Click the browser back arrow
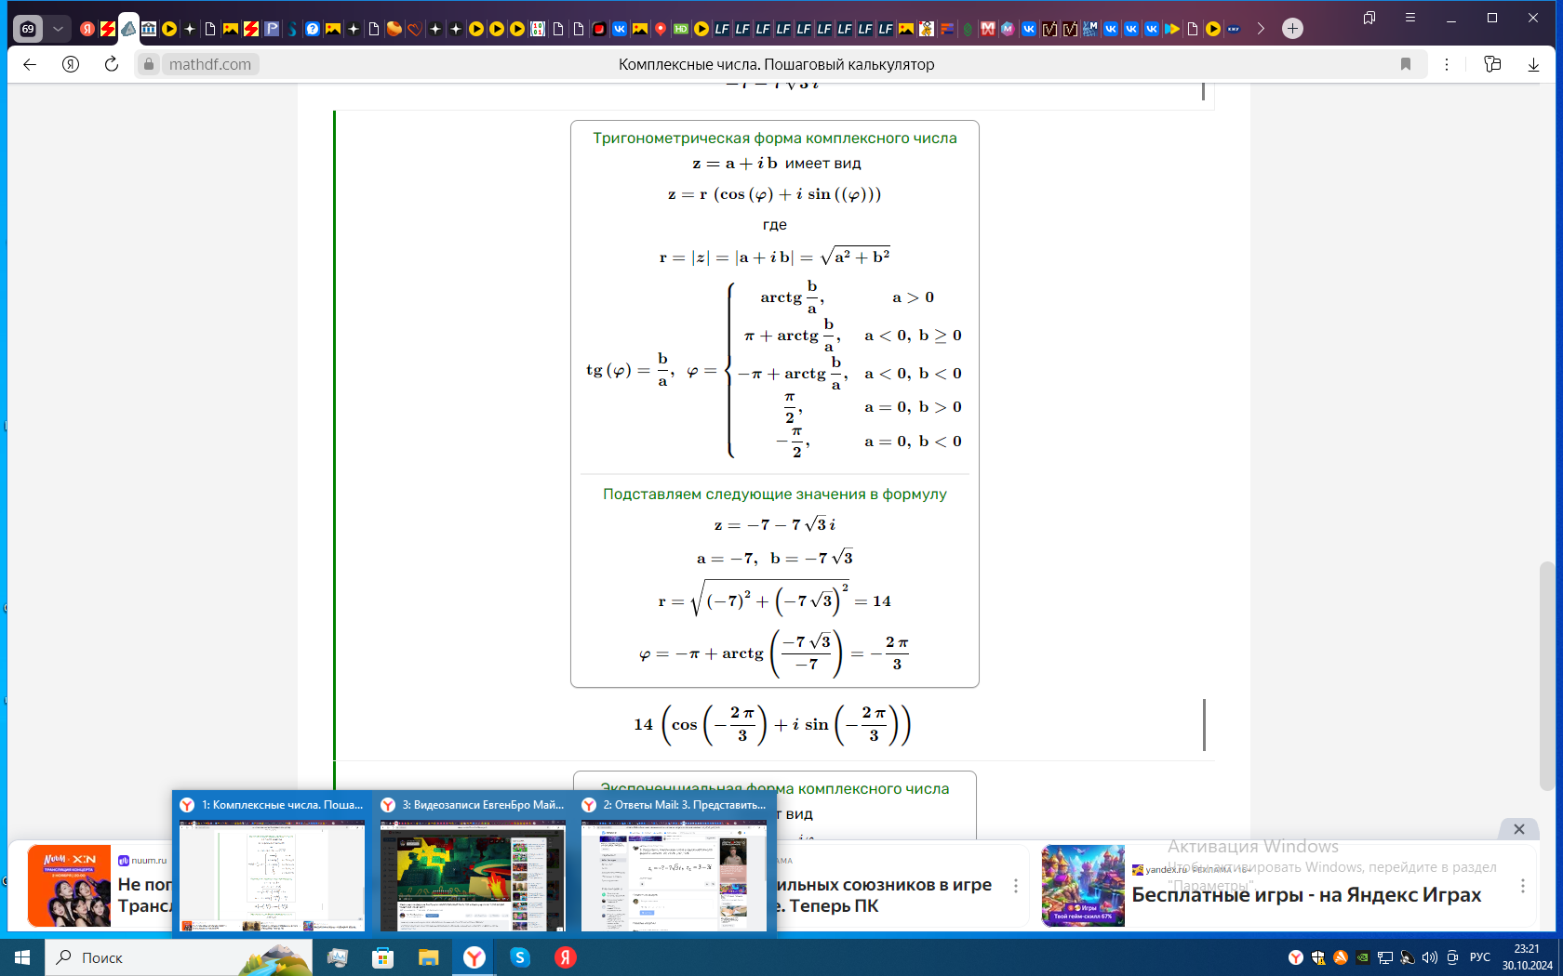This screenshot has height=976, width=1563. 30,64
